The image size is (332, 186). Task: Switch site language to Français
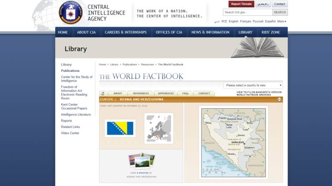[x=245, y=21]
